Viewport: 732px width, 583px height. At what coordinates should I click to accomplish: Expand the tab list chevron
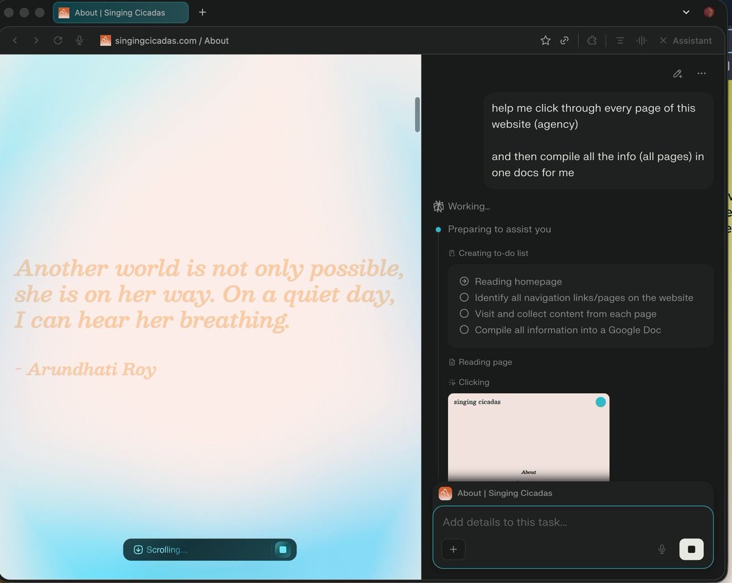(686, 12)
